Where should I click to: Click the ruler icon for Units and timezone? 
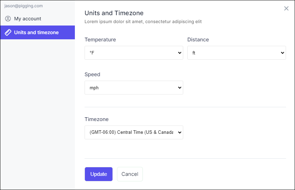click(x=8, y=32)
